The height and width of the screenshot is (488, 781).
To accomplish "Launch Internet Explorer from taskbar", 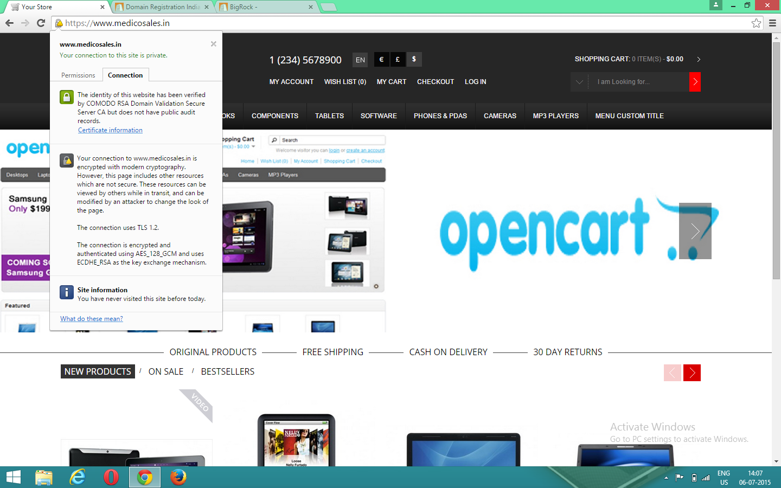I will click(78, 477).
